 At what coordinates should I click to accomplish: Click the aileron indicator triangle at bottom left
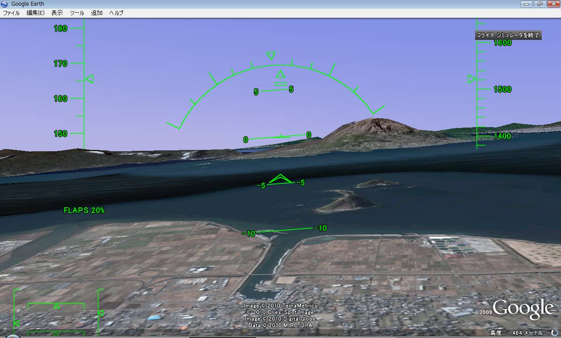(56, 306)
